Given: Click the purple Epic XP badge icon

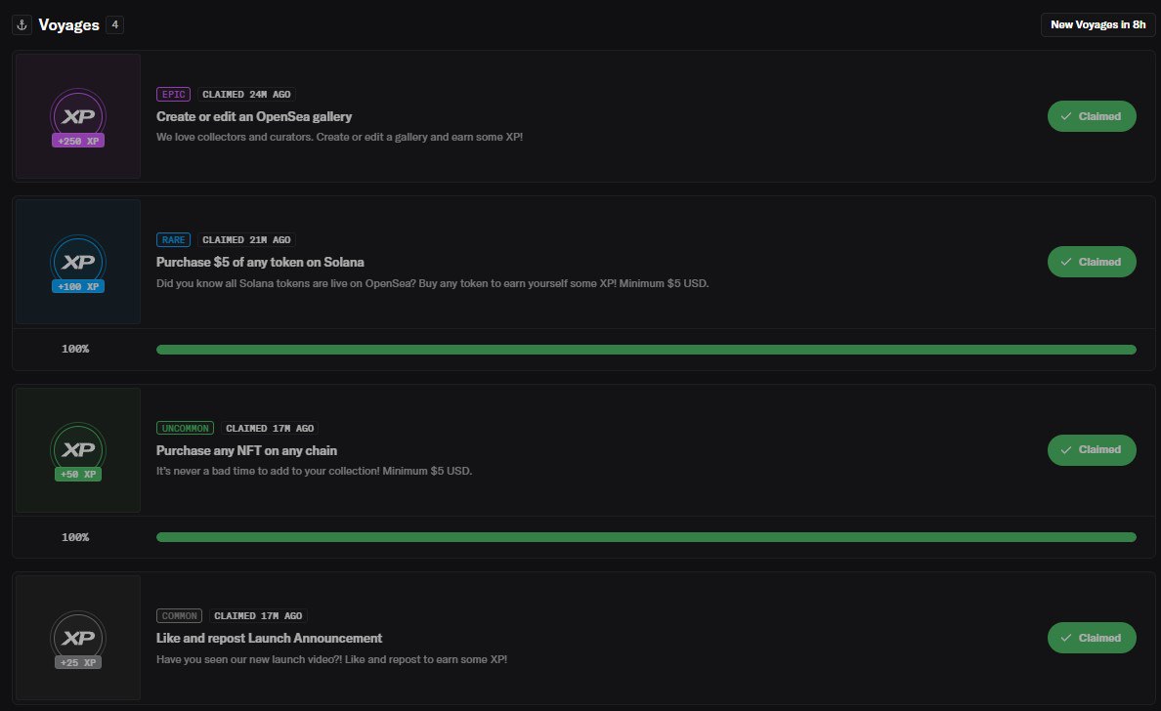Looking at the screenshot, I should 78,116.
